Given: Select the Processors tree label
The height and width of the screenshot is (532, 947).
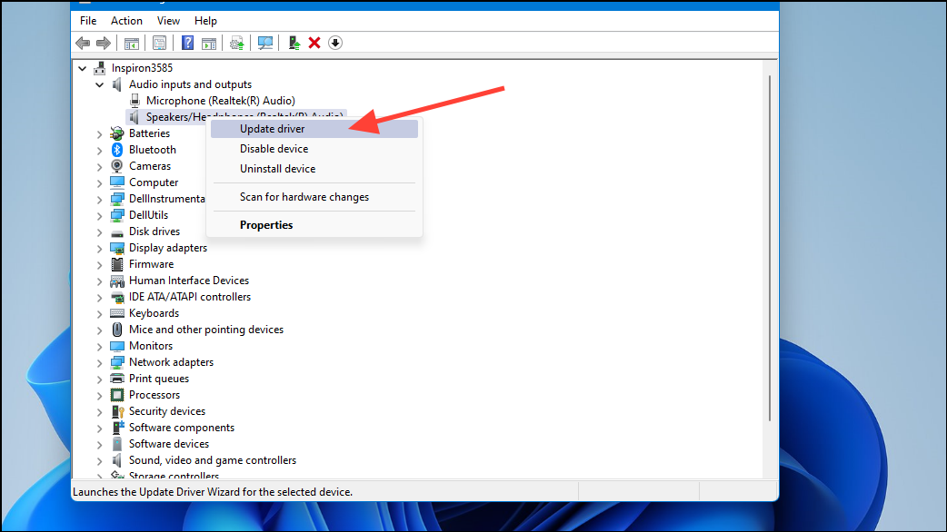Looking at the screenshot, I should click(154, 395).
